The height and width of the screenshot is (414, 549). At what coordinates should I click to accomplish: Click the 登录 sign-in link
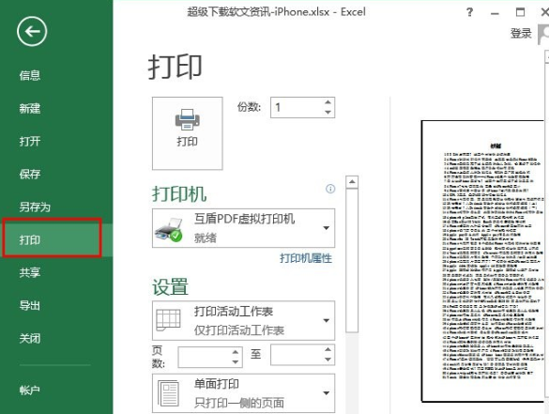[x=521, y=33]
